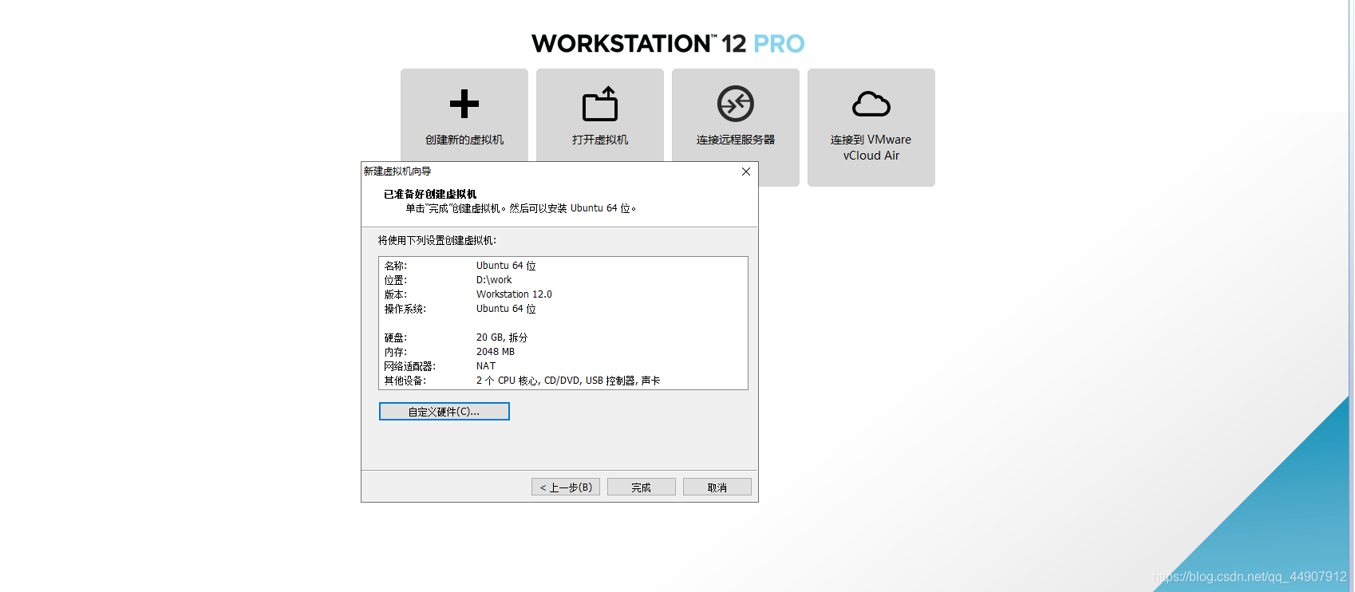Click the 已准备好创建虚拟机 heading
Image resolution: width=1355 pixels, height=592 pixels.
click(430, 194)
